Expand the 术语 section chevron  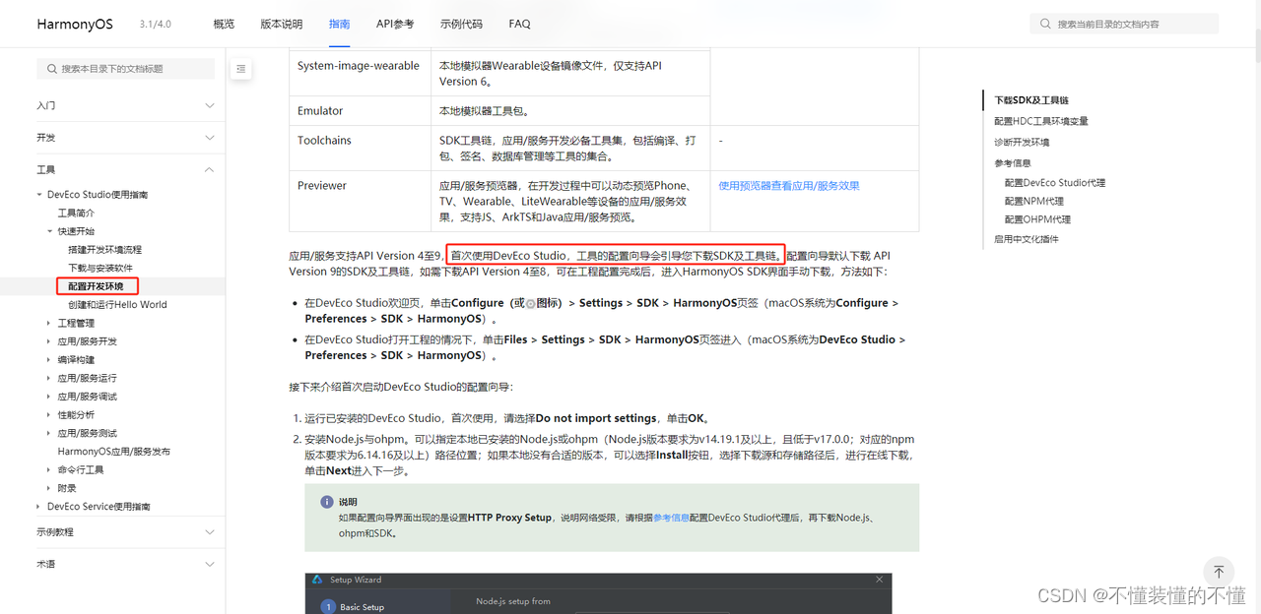[x=209, y=565]
